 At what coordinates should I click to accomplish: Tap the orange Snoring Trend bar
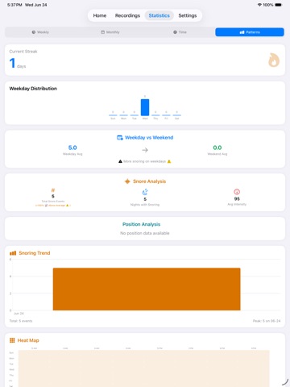(147, 289)
